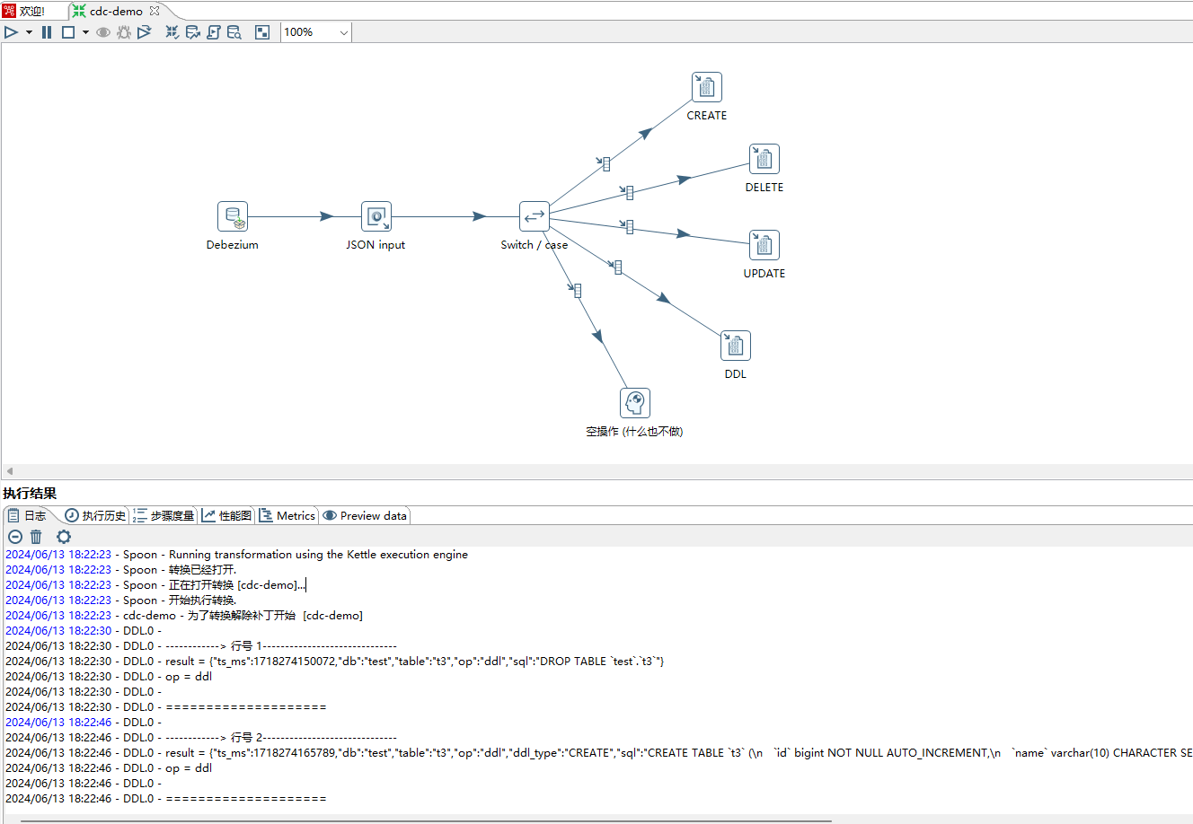Select the JSON input step
The width and height of the screenshot is (1193, 824).
click(376, 217)
